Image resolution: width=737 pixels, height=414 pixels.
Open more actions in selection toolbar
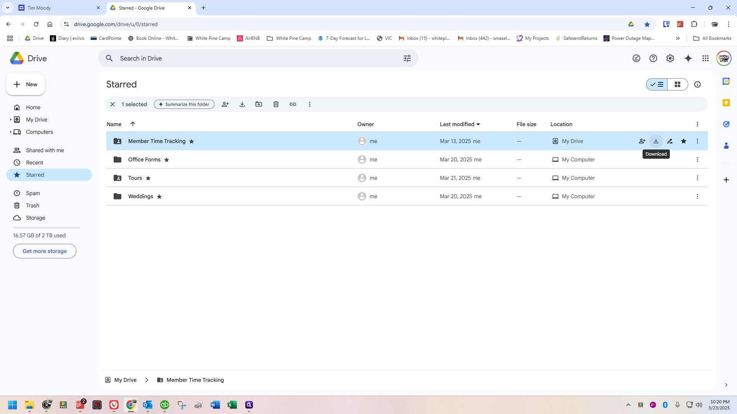tap(310, 104)
